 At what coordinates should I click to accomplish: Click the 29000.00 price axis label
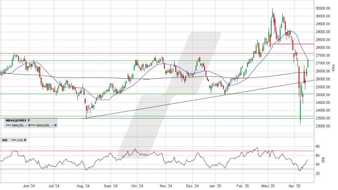323,32
